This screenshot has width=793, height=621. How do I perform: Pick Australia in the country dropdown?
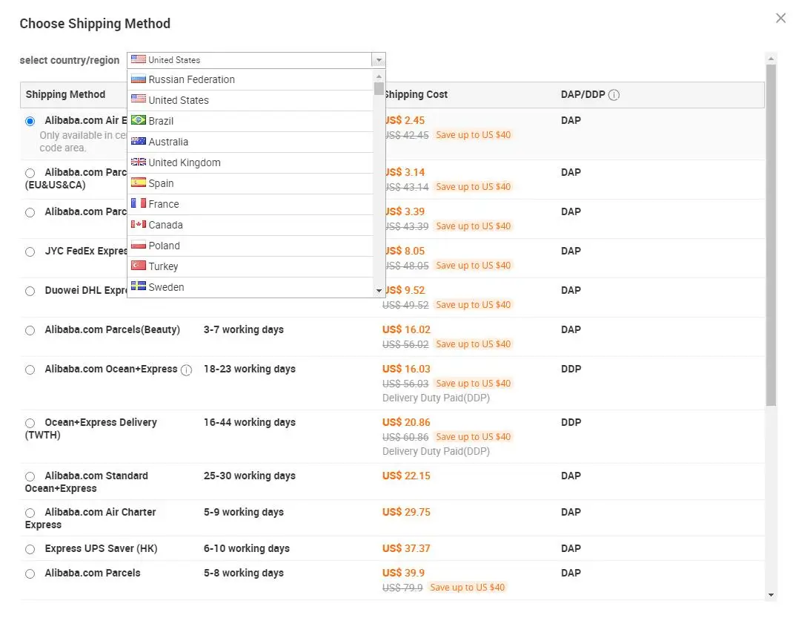pyautogui.click(x=168, y=142)
